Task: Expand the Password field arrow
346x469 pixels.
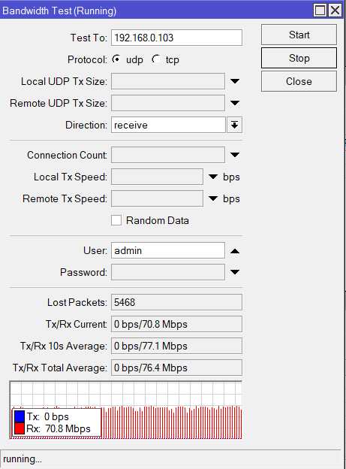Action: pyautogui.click(x=235, y=272)
